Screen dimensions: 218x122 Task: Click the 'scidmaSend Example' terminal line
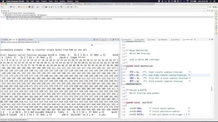coord(44,50)
